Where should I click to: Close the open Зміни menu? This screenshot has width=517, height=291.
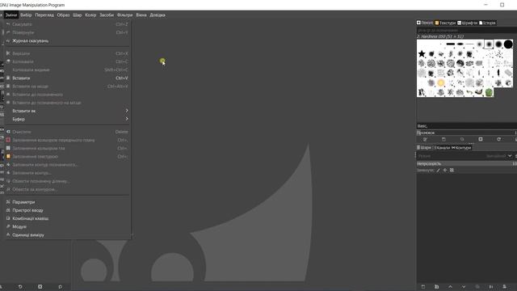pos(11,15)
